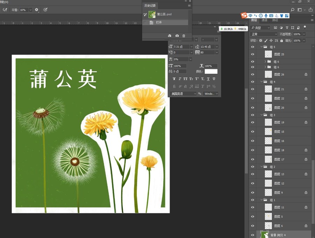The height and width of the screenshot is (238, 315).
Task: Open the History panel flyout menu
Action: pyautogui.click(x=189, y=6)
